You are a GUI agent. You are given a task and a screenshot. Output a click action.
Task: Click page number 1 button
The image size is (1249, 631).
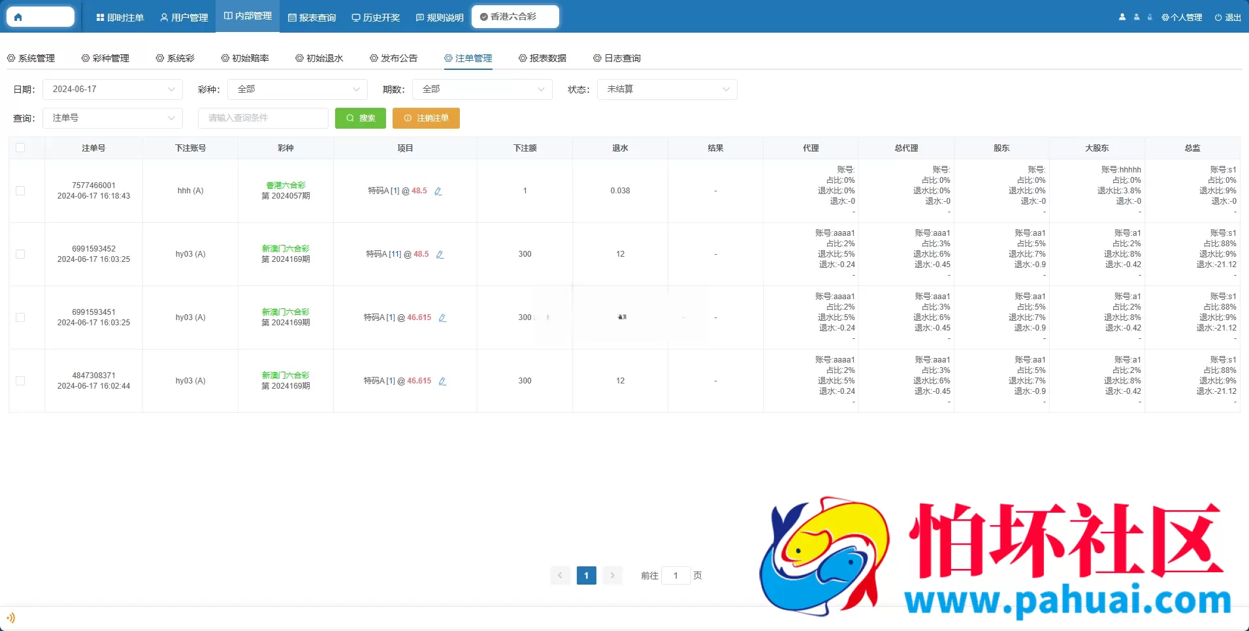tap(586, 575)
